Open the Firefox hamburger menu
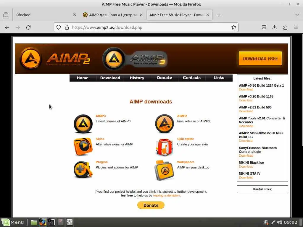Image resolution: width=303 pixels, height=227 pixels. 296,27
